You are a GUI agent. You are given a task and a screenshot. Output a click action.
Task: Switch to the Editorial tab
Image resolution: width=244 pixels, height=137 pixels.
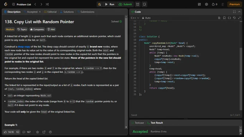click(50, 12)
